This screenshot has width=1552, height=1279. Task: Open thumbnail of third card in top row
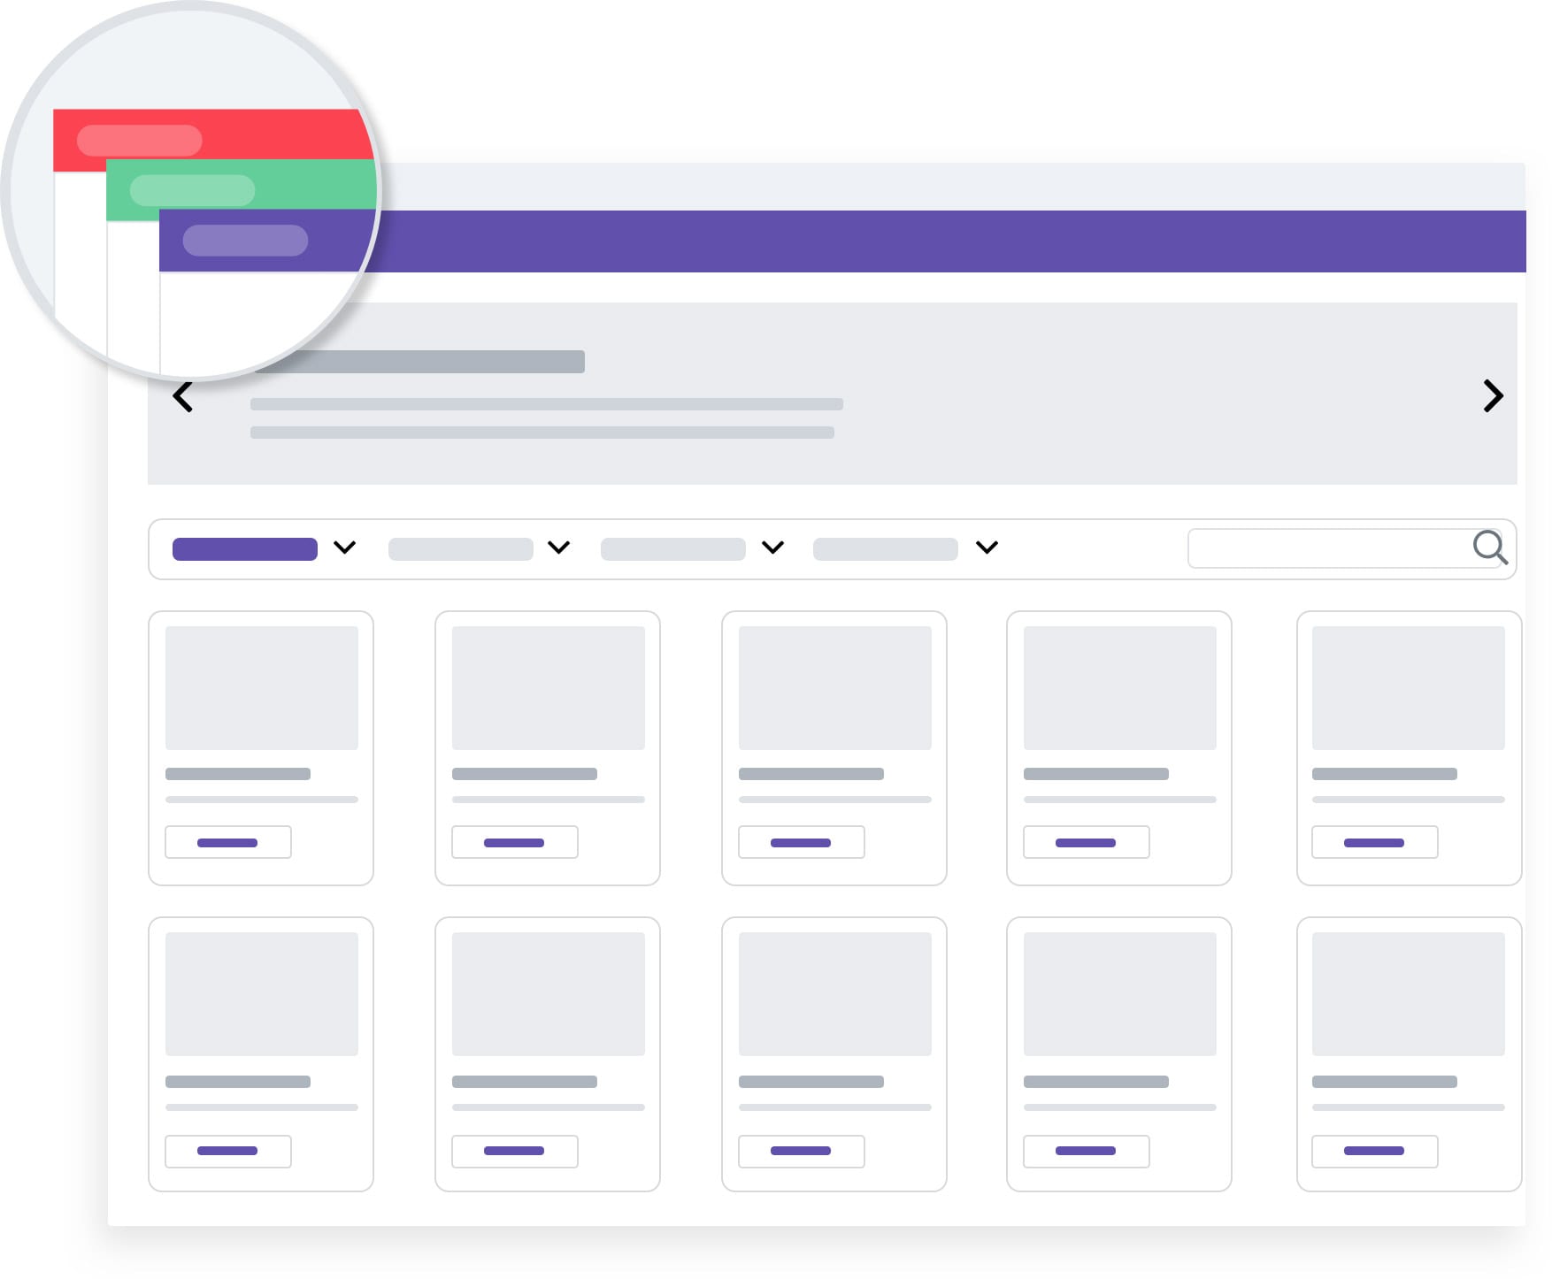[x=835, y=688]
